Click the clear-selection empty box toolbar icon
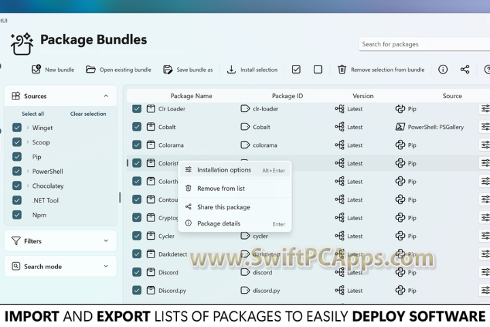The width and height of the screenshot is (490, 327). (x=318, y=69)
